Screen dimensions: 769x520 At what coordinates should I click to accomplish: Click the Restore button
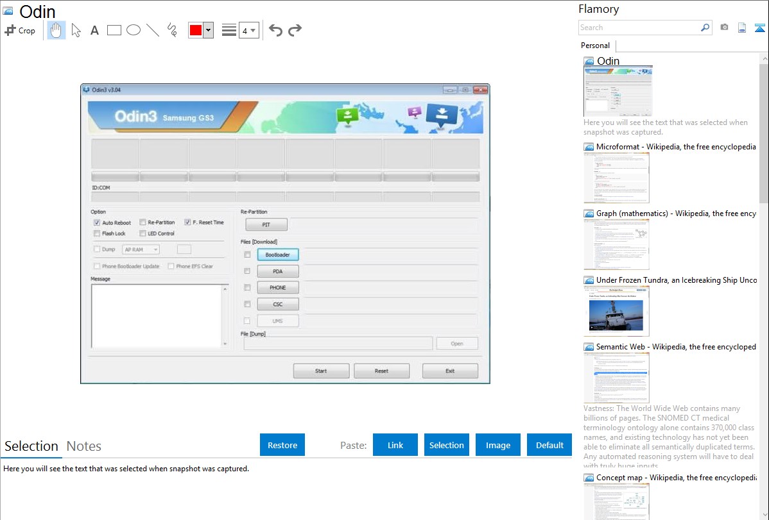click(x=282, y=445)
